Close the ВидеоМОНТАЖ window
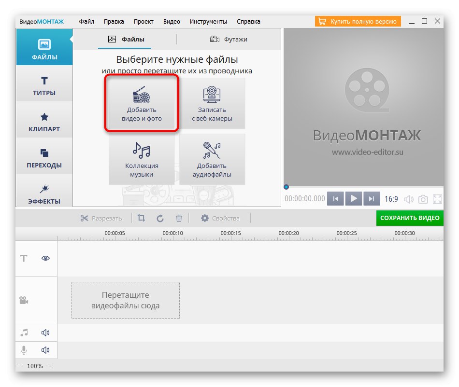 click(x=437, y=21)
